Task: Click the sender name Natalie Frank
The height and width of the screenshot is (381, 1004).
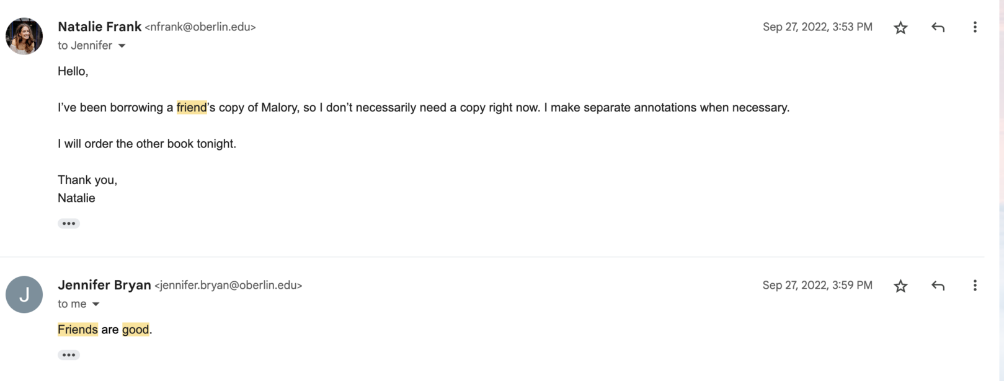Action: click(99, 27)
